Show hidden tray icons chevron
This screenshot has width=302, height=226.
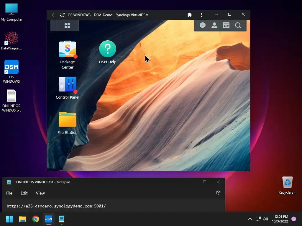[250, 219]
